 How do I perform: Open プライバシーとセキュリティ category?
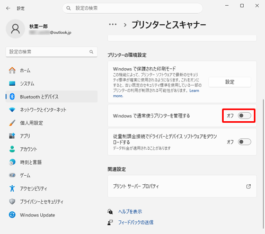point(51,202)
